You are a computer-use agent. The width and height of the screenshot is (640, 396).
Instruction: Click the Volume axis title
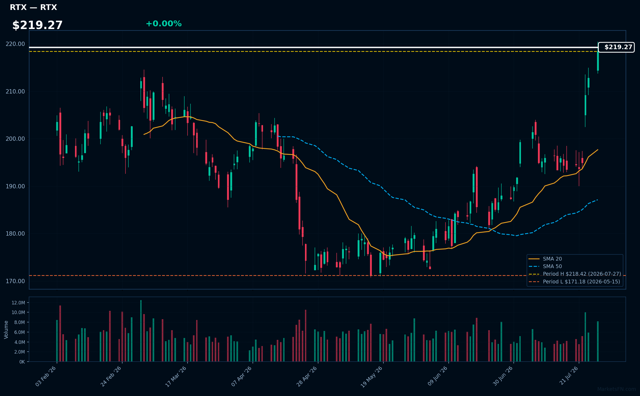[x=6, y=330]
